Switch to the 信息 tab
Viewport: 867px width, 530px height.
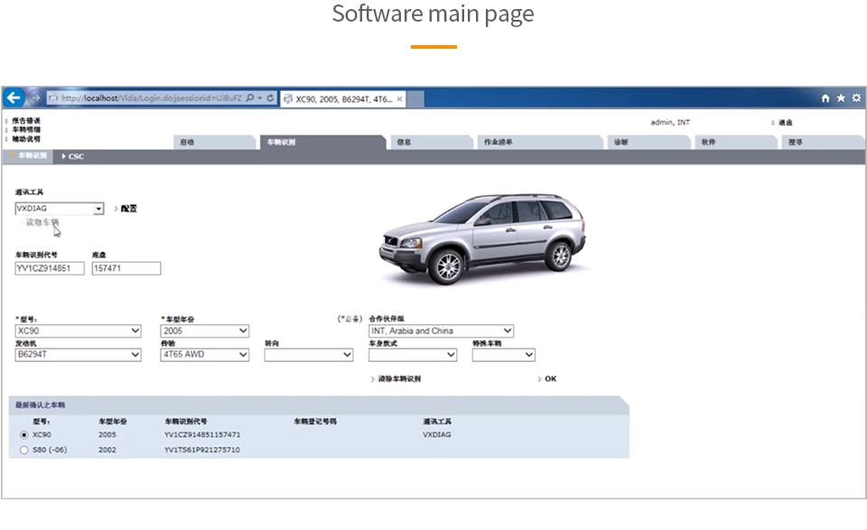pos(404,142)
